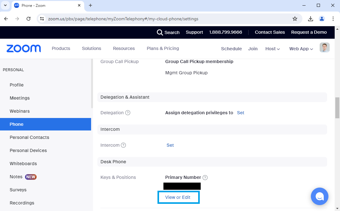
Task: Open the Intercom help question-mark icon
Action: tap(123, 145)
